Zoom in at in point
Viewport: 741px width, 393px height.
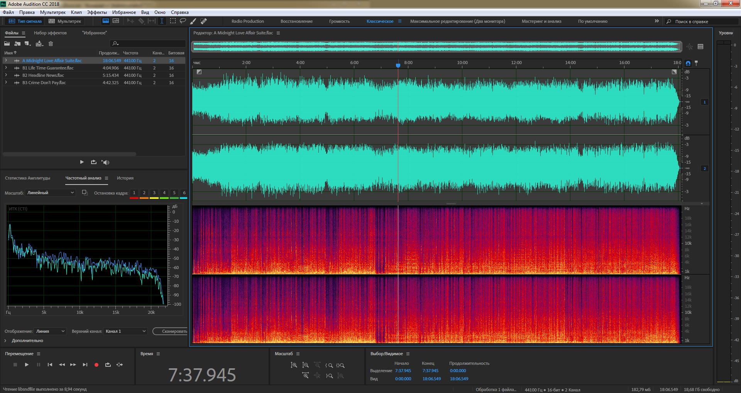(329, 365)
